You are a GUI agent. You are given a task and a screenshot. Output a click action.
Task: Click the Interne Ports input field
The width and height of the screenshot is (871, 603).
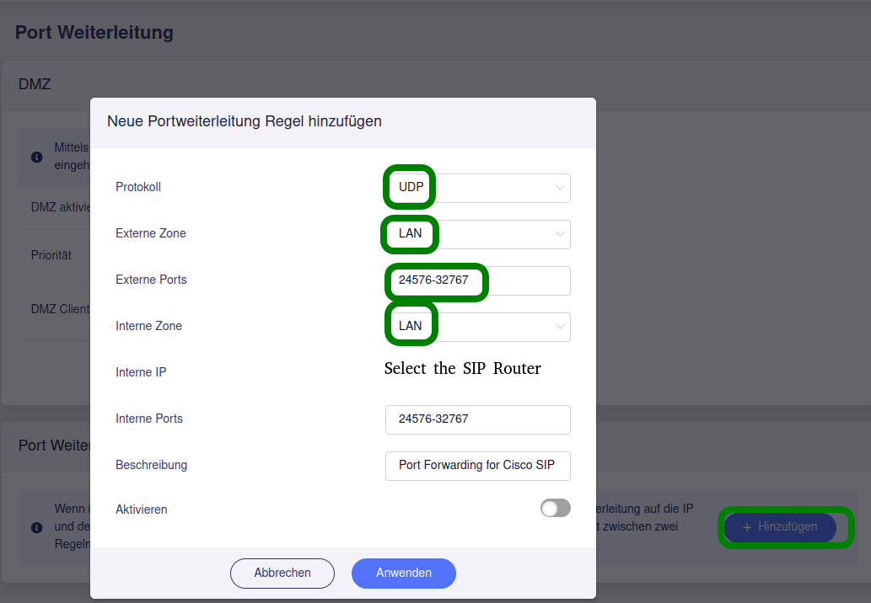pyautogui.click(x=477, y=419)
